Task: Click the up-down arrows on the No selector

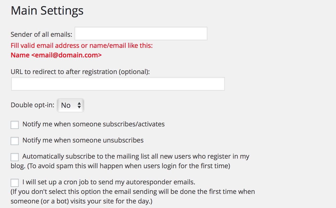Action: [79, 105]
